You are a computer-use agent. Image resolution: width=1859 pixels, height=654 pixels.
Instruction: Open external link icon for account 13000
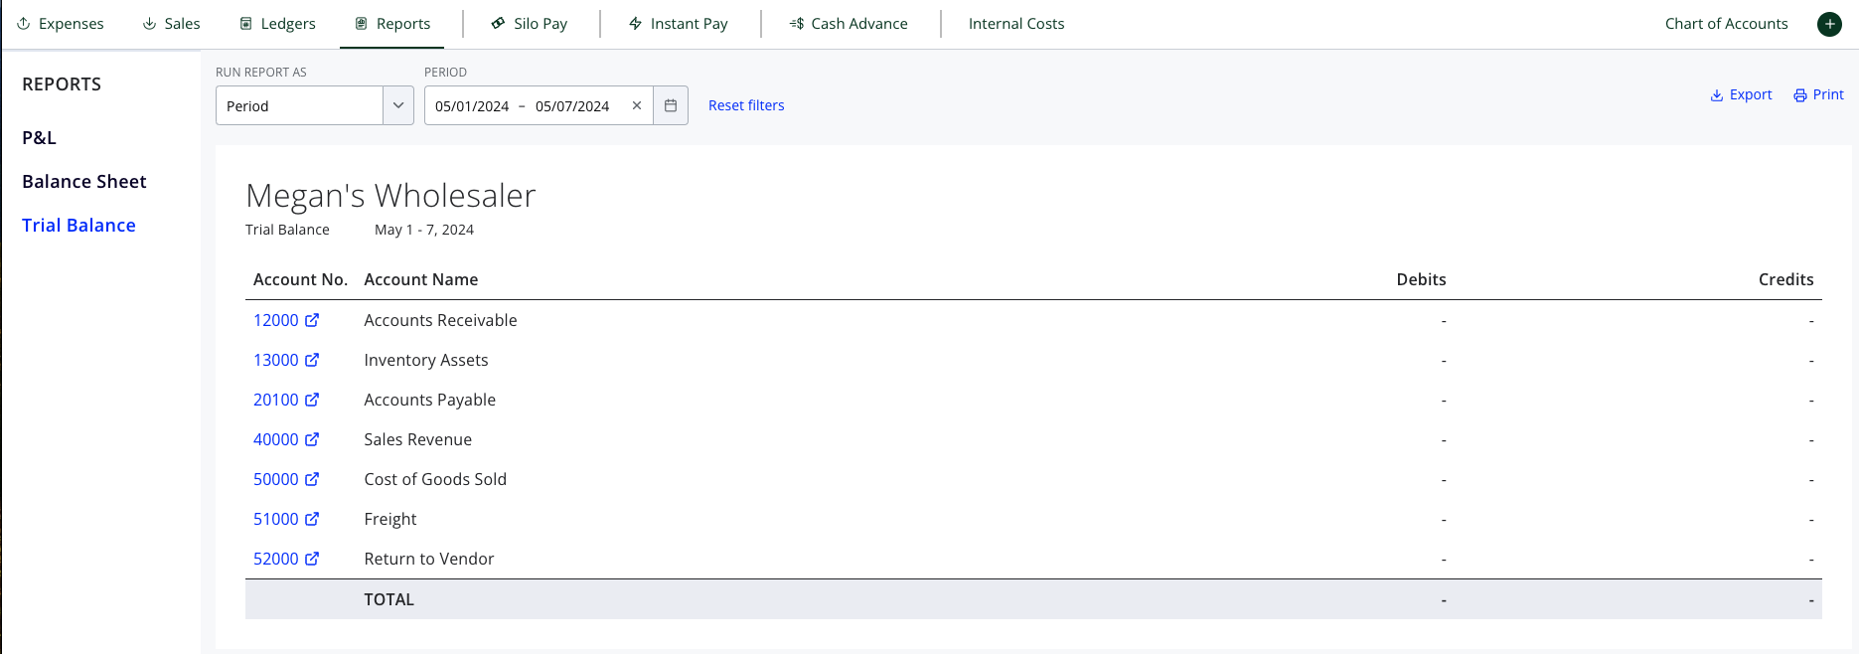(312, 360)
